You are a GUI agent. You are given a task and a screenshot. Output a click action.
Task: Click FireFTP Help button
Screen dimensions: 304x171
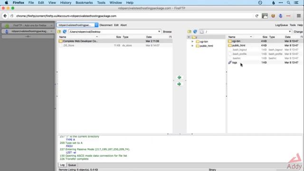coord(300,25)
